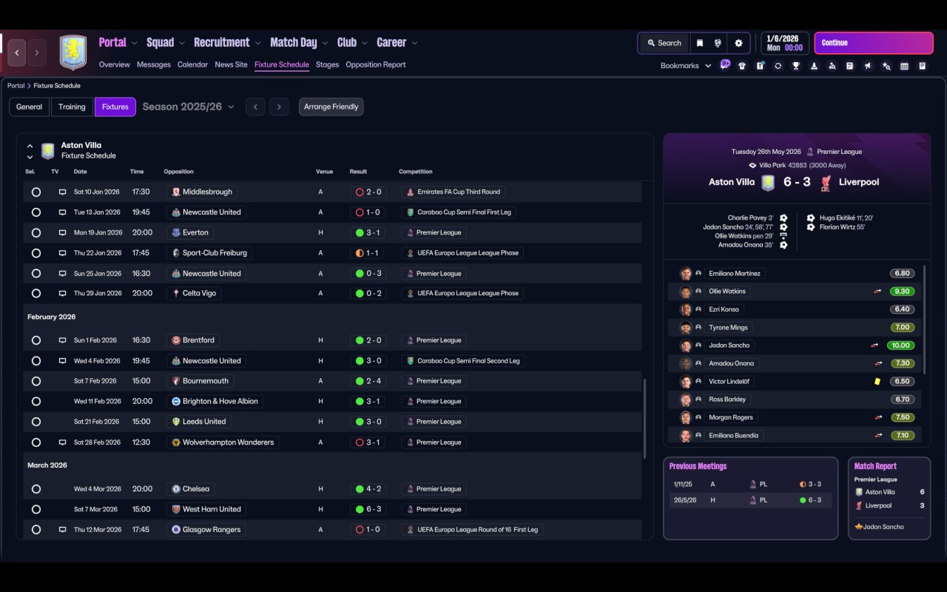Select the Bournemouth fixture radio button

(36, 381)
